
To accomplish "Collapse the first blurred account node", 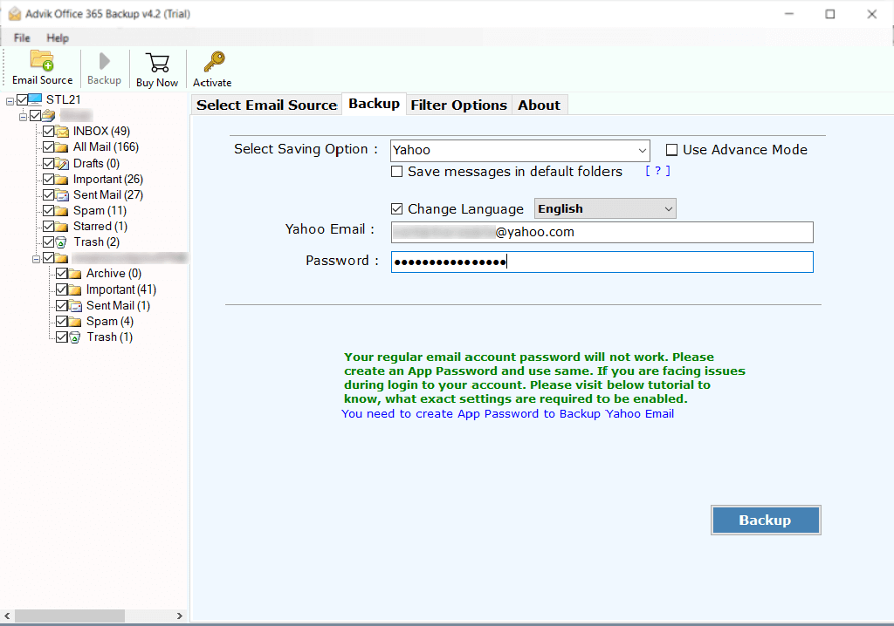I will (24, 117).
